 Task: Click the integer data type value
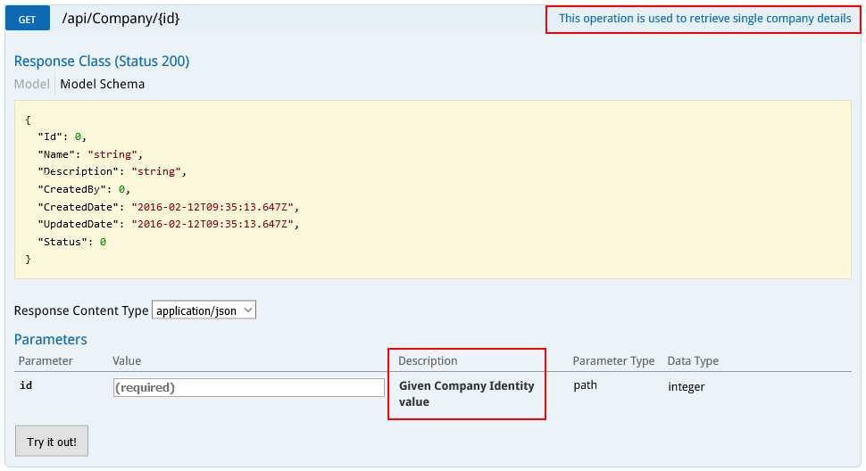686,386
